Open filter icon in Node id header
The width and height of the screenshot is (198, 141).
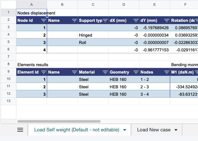[x=43, y=21]
